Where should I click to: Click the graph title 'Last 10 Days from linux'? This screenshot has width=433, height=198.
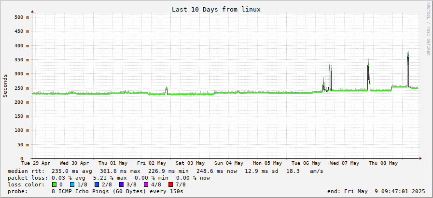216,9
